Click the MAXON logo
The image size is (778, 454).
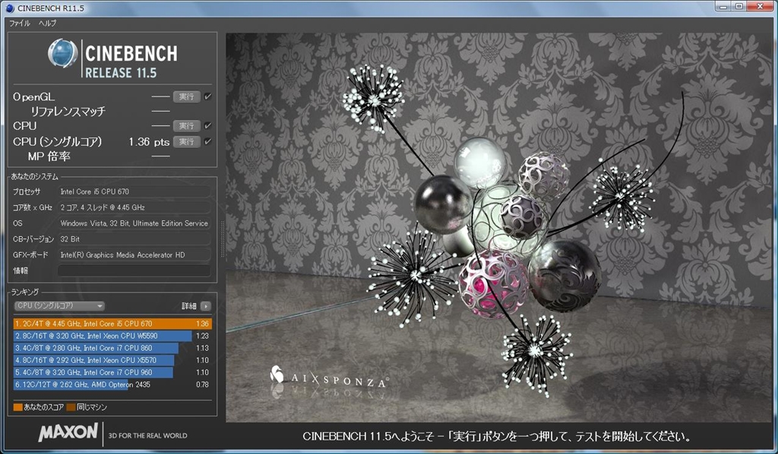[x=68, y=432]
